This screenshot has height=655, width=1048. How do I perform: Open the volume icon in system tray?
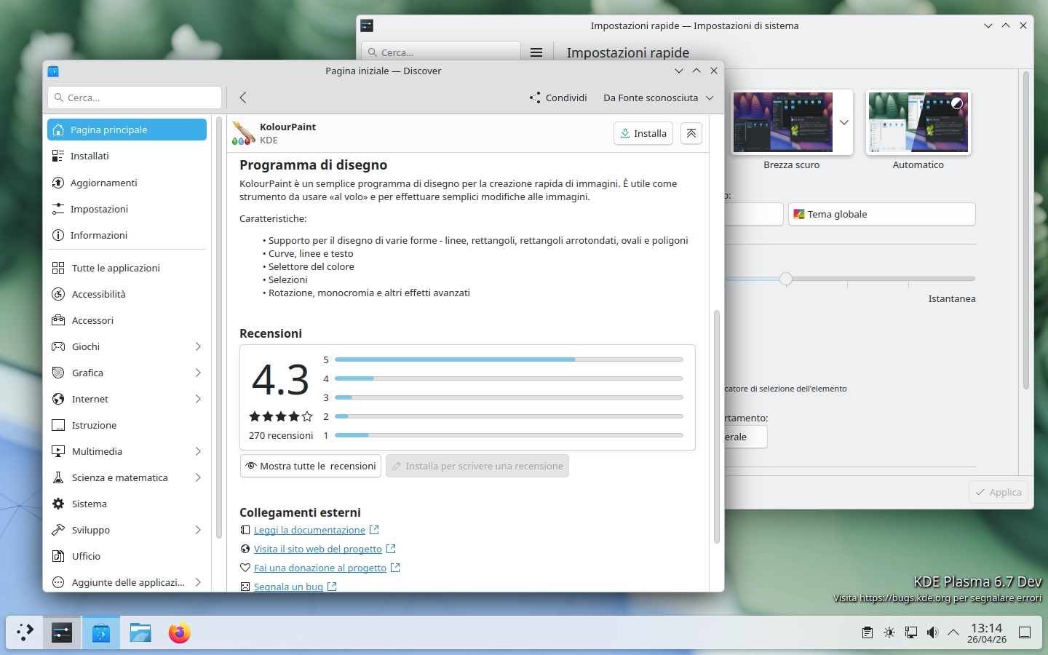932,633
